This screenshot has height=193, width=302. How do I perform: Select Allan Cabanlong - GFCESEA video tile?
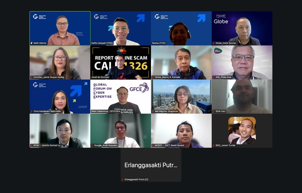tap(121, 96)
